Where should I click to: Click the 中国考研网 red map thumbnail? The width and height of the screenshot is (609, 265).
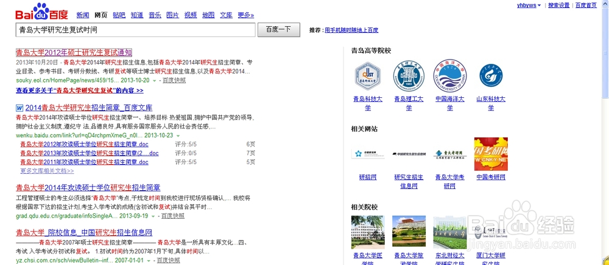point(491,154)
